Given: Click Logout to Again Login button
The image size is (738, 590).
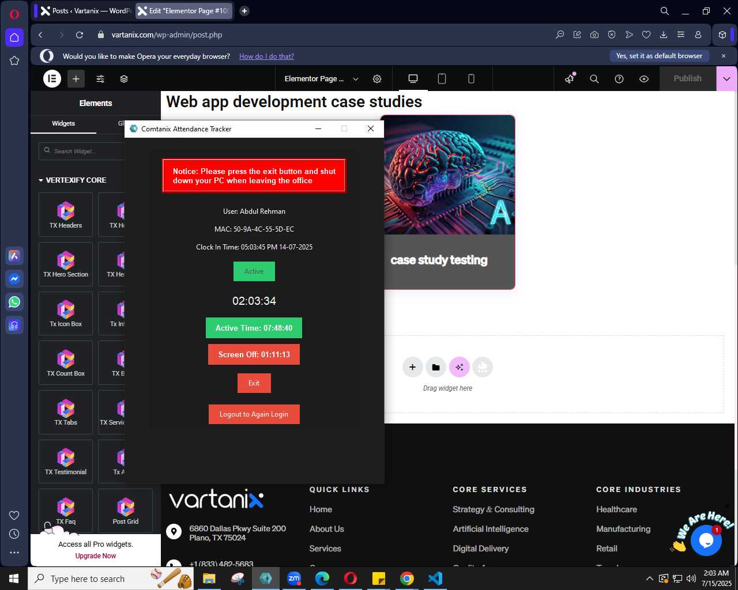Looking at the screenshot, I should coord(254,414).
